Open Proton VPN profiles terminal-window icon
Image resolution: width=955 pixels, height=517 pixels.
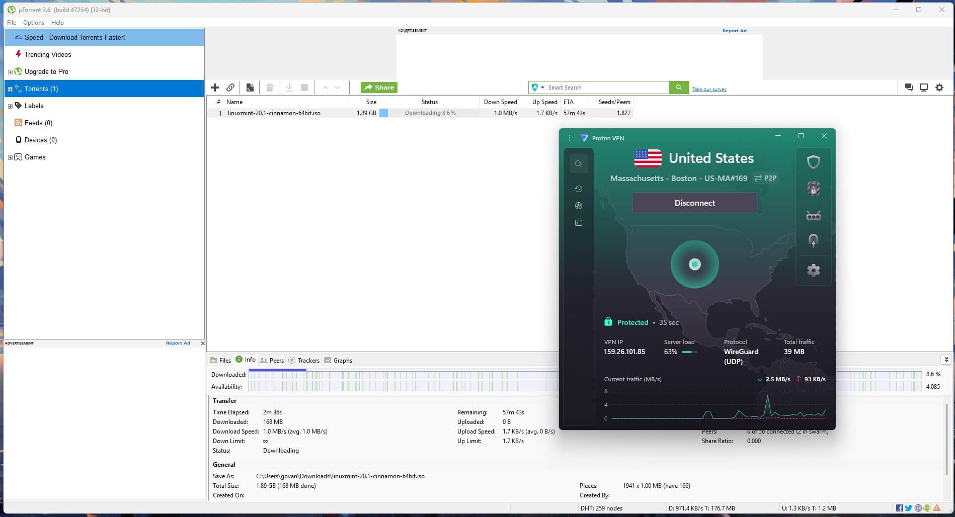pyautogui.click(x=579, y=223)
